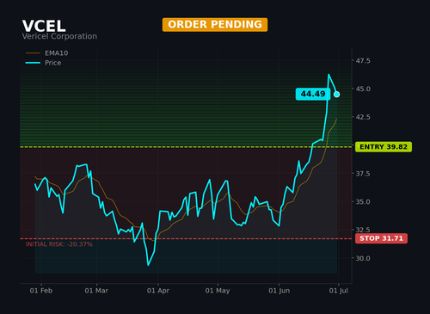430x314 pixels.
Task: Click the cyan last-price marker dot
Action: click(337, 94)
